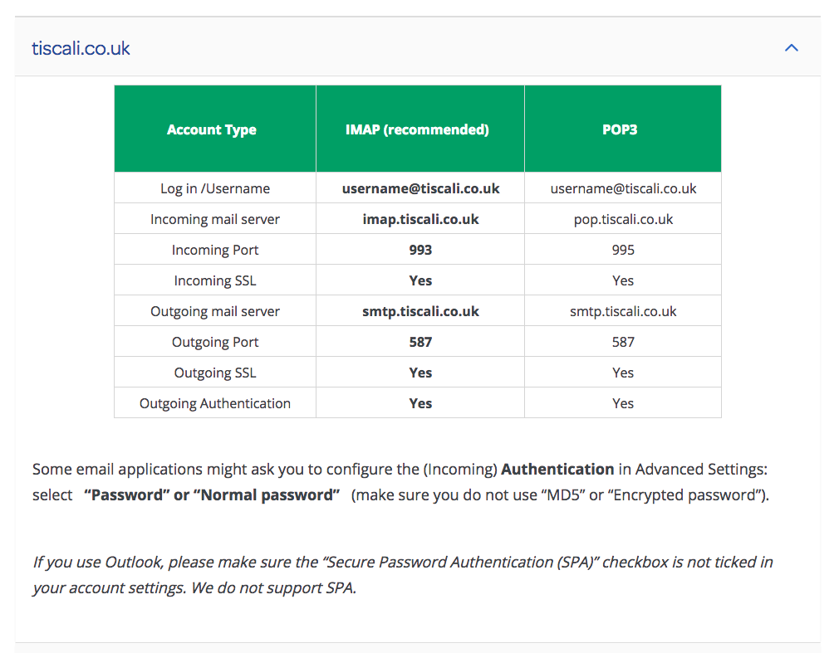This screenshot has height=653, width=834.
Task: Click the Log in /Username row label
Action: (x=215, y=188)
